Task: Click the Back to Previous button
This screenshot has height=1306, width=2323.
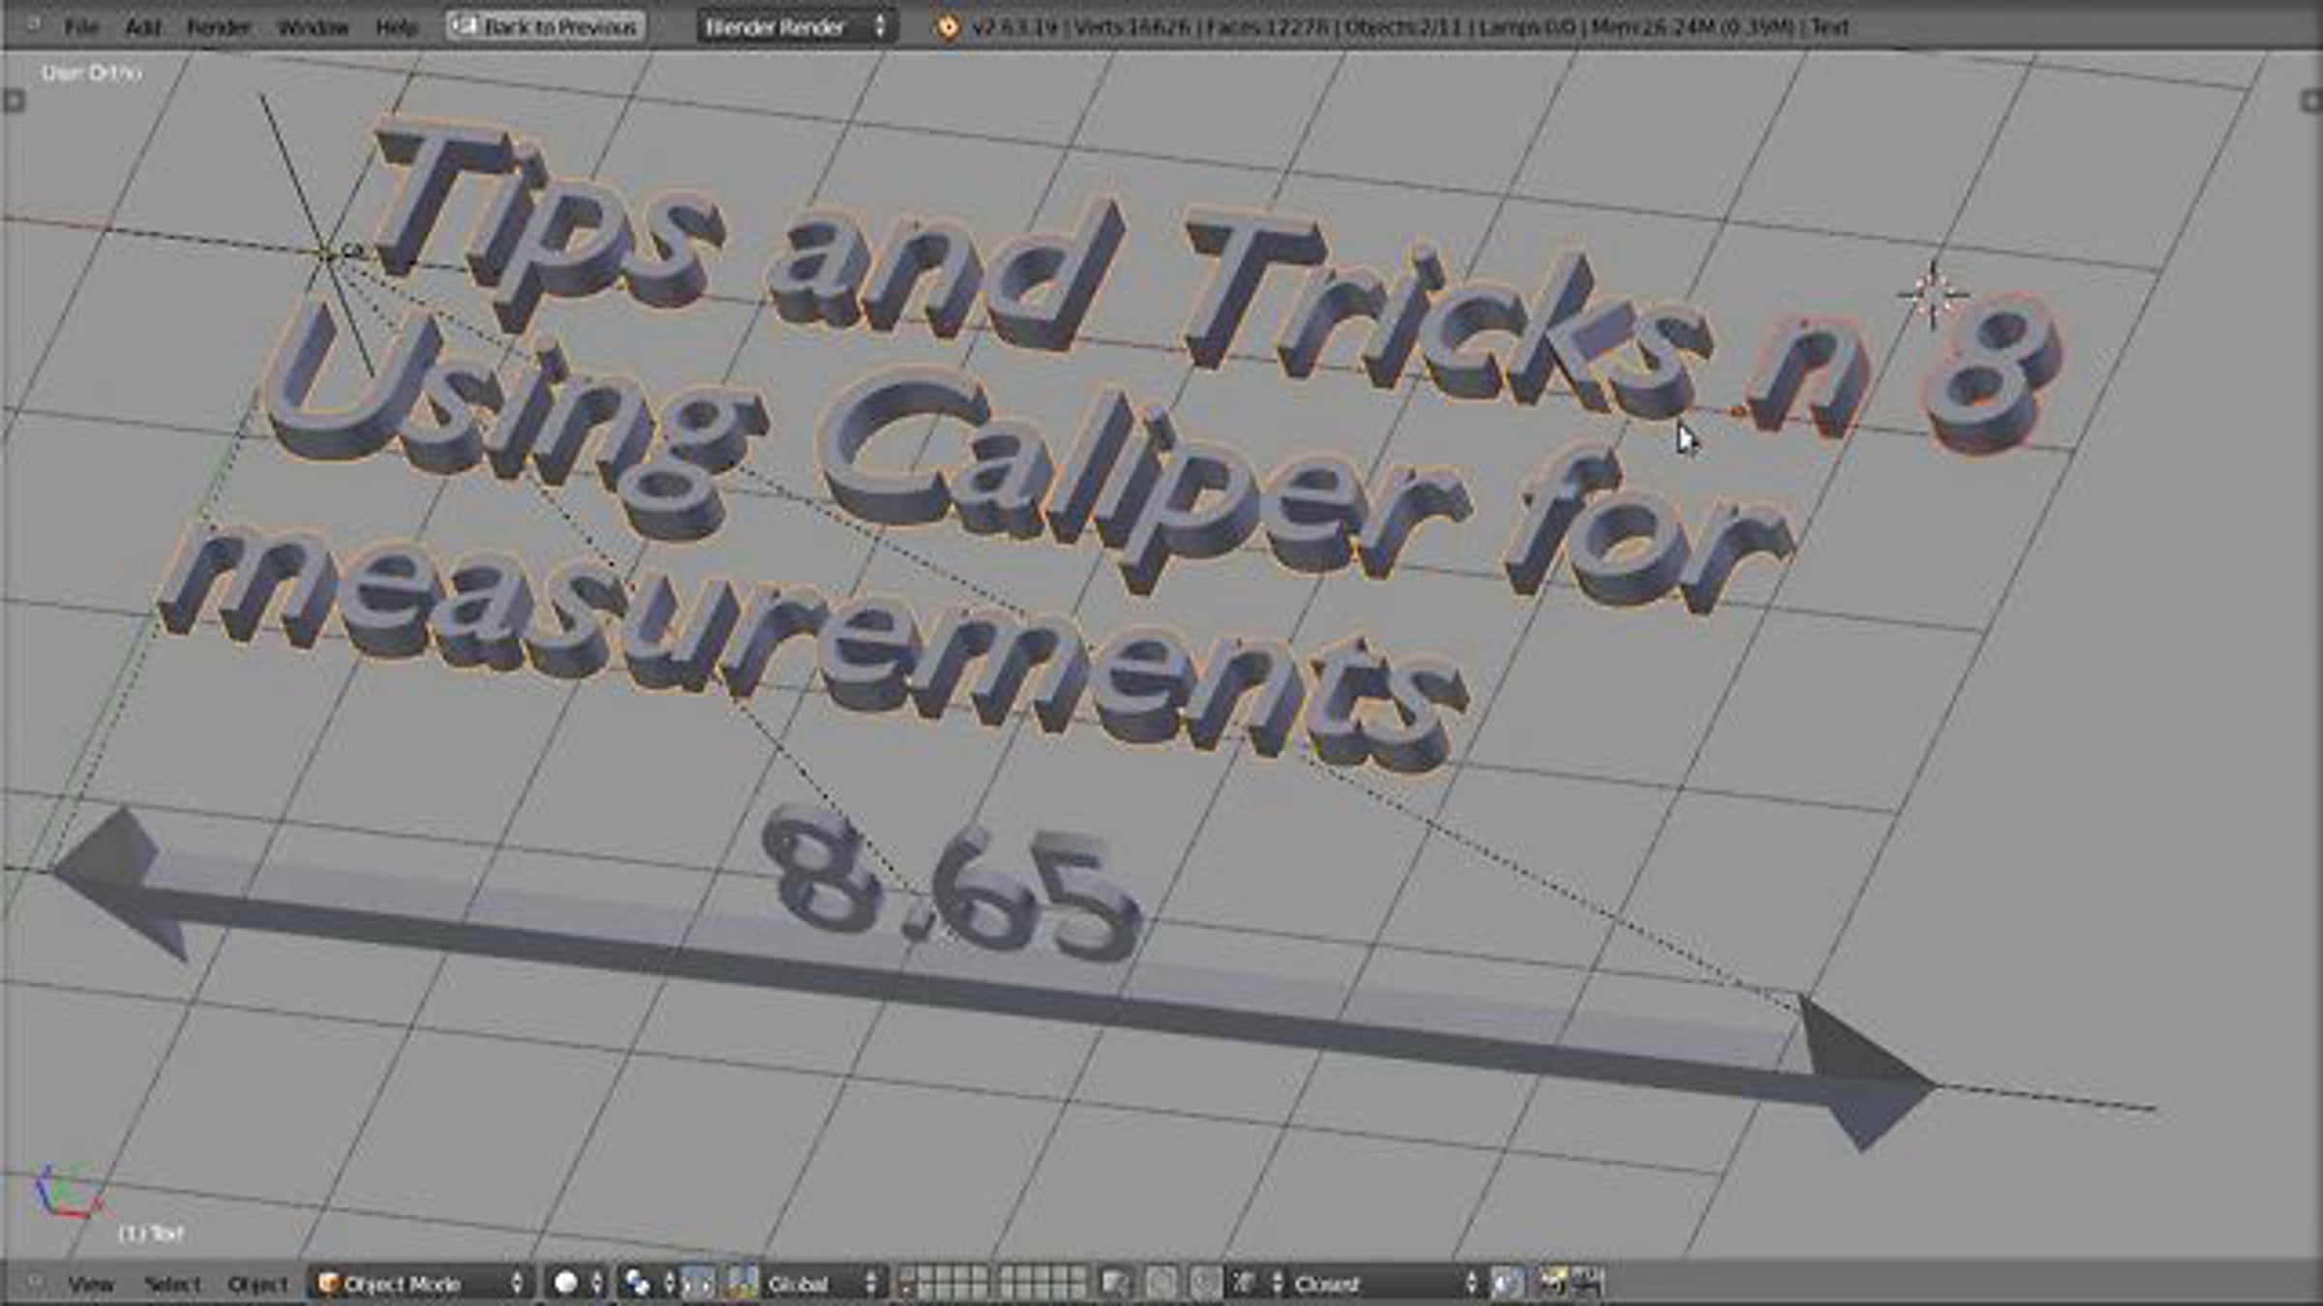Action: (546, 27)
